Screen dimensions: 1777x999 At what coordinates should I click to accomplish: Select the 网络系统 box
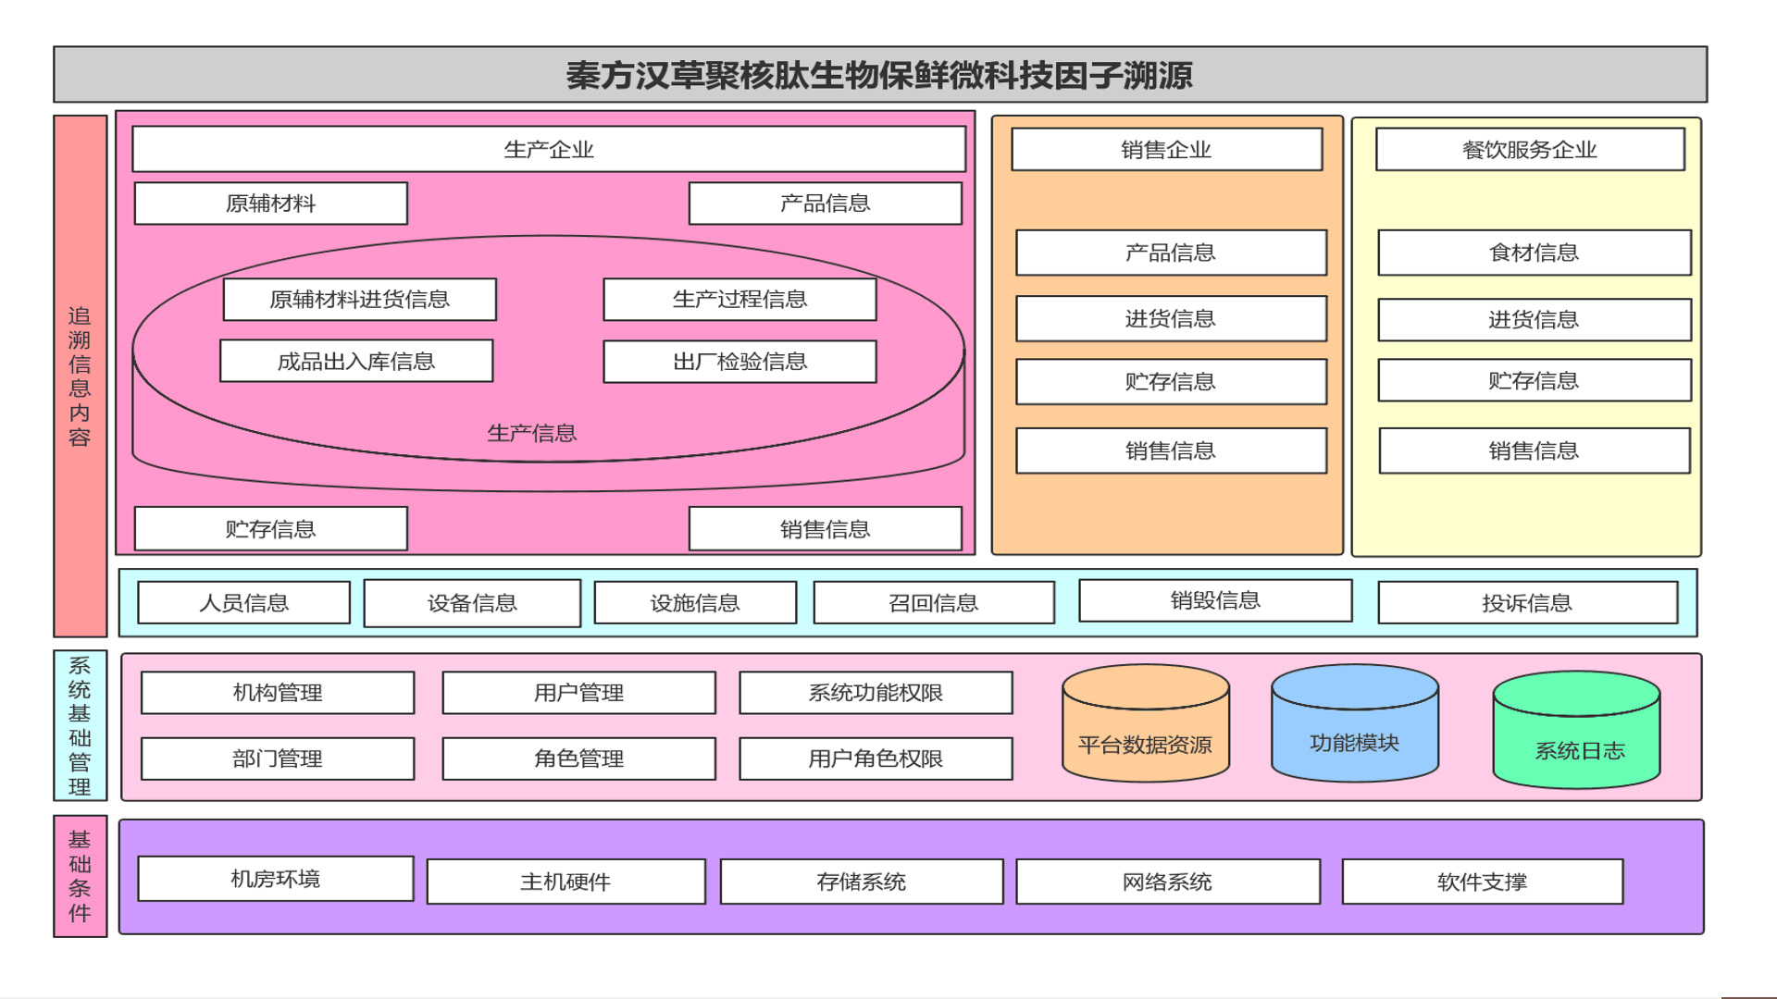pyautogui.click(x=1168, y=882)
